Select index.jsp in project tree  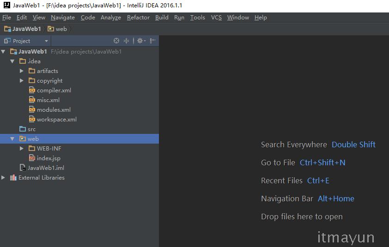[49, 158]
